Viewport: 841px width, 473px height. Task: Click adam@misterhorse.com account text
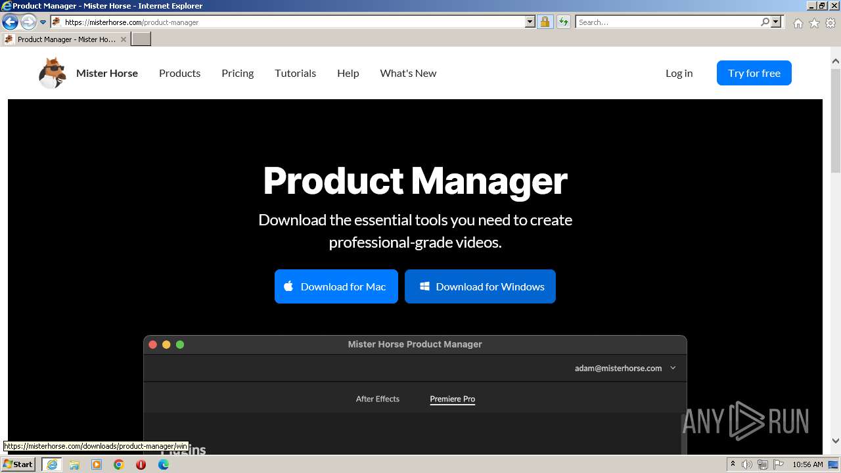[x=618, y=369]
